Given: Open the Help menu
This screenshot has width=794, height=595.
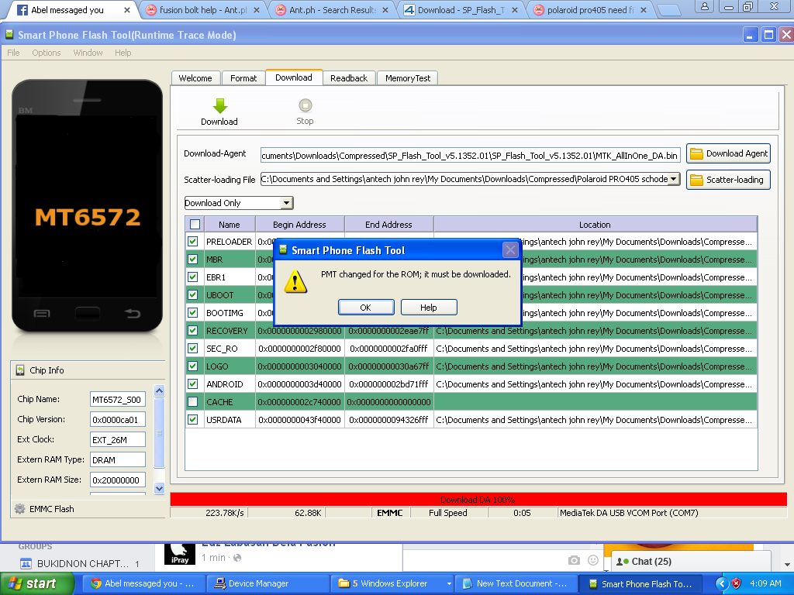Looking at the screenshot, I should (123, 53).
